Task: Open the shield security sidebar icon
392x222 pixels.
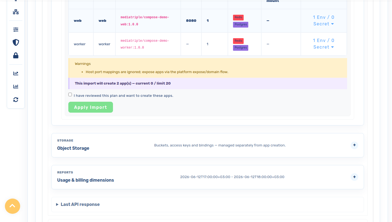Action: pyautogui.click(x=16, y=42)
